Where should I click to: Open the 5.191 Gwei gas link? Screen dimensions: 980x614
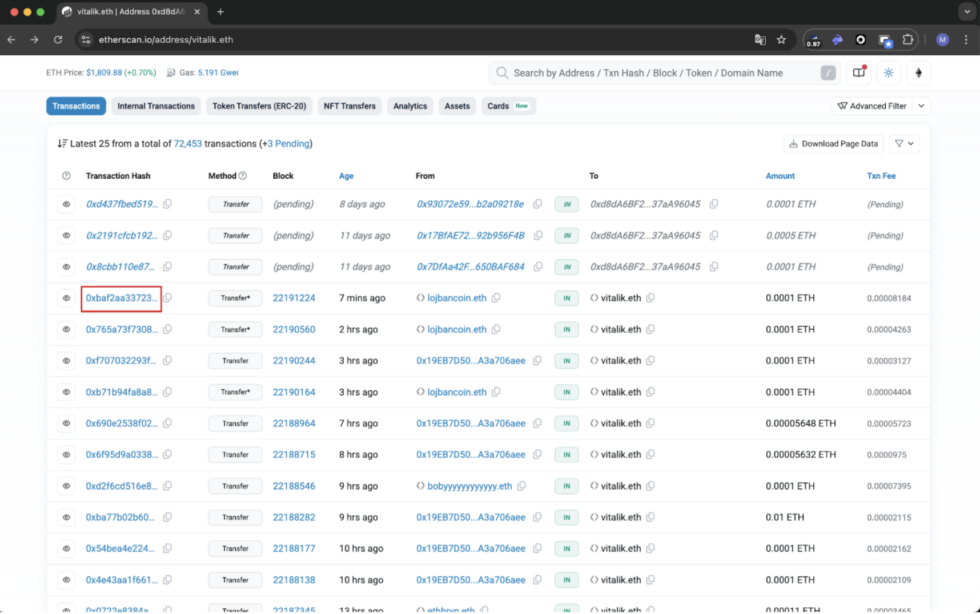[218, 72]
